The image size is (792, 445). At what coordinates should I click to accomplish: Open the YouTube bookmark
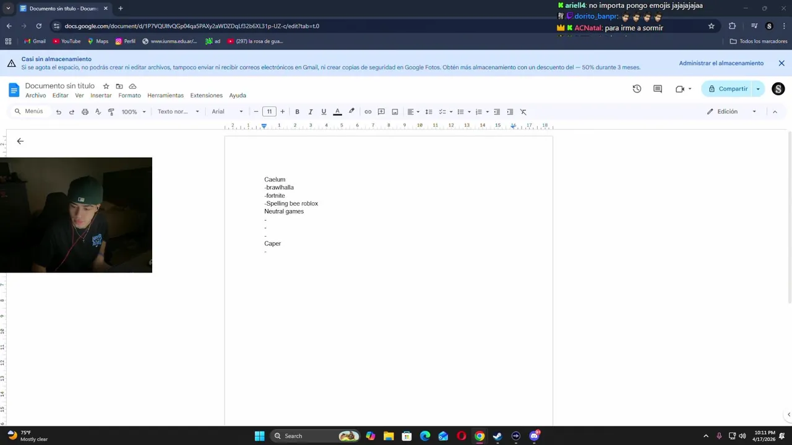click(x=67, y=41)
